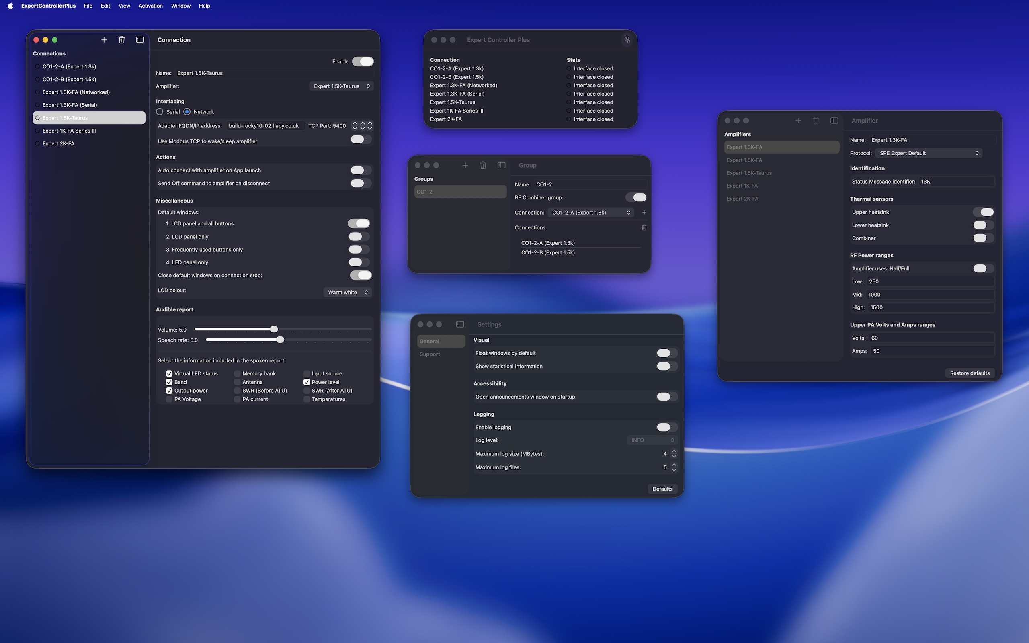Remove group connection via Connections trash icon

[644, 227]
